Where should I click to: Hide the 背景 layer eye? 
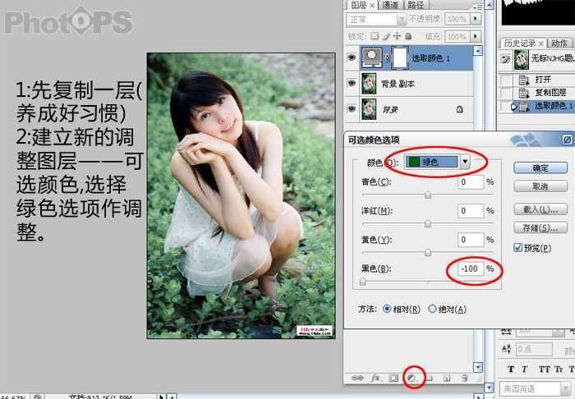(x=352, y=109)
